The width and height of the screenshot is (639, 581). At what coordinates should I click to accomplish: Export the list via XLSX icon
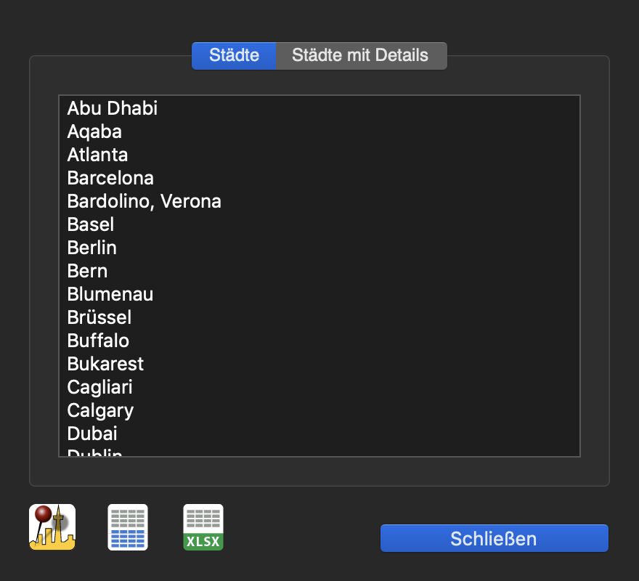click(203, 527)
